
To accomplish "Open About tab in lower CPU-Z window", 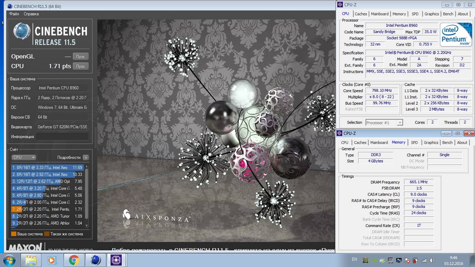I will pos(462,143).
